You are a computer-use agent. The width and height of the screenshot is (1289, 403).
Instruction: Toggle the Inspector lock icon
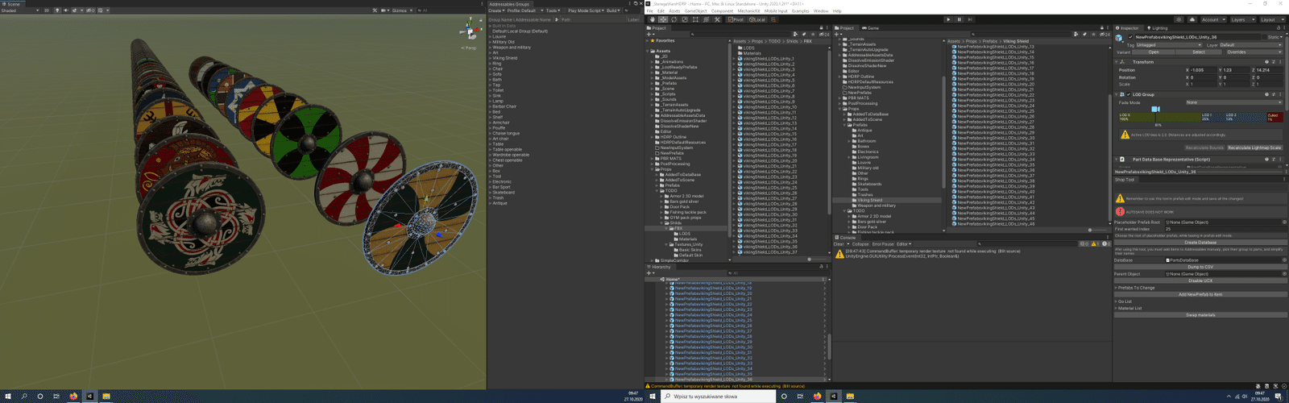point(1278,28)
